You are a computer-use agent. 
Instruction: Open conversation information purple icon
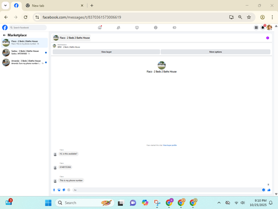pos(267,38)
